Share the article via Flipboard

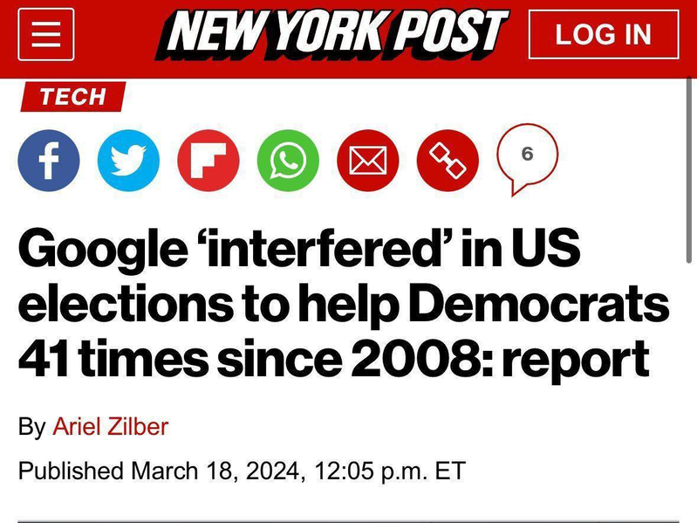[208, 161]
